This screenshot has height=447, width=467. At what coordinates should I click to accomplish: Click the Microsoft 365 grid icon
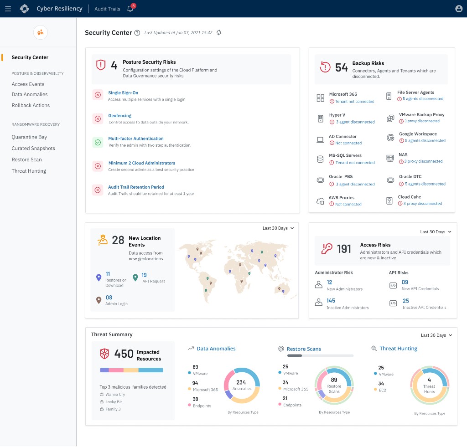321,98
